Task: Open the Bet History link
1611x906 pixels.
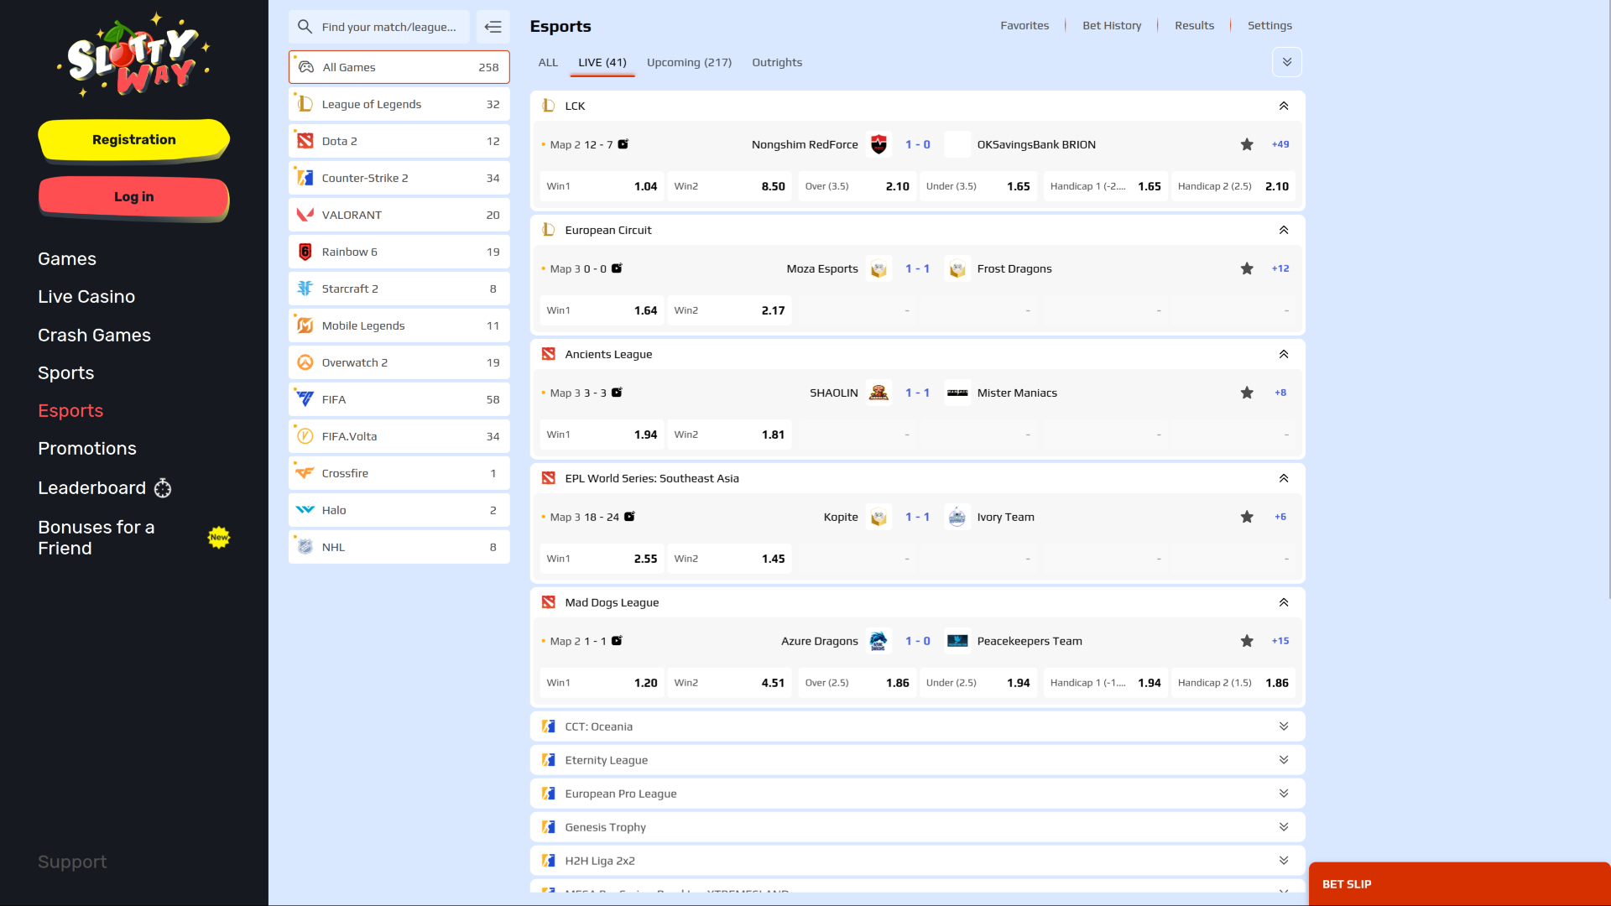Action: coord(1112,25)
